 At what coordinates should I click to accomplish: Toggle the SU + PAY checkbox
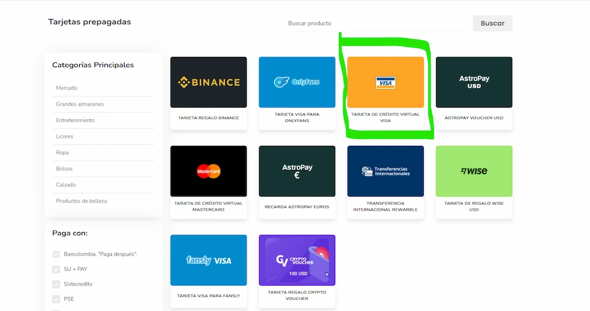point(56,269)
